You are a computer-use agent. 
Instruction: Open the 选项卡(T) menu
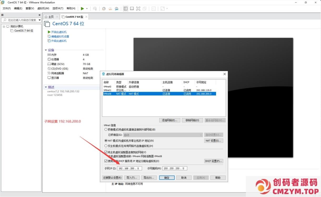[x=58, y=8]
